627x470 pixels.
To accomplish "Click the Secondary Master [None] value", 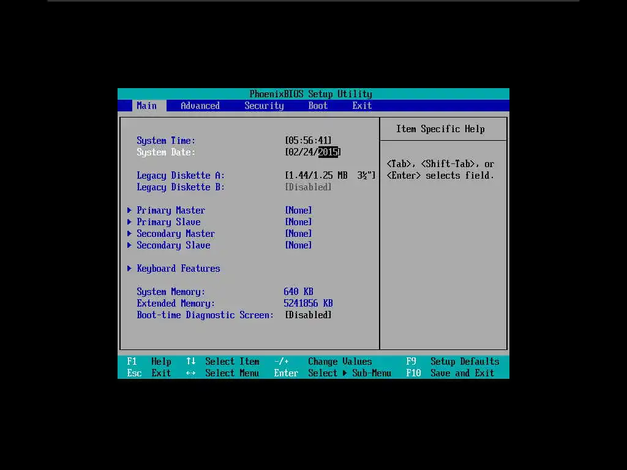I will coord(298,233).
